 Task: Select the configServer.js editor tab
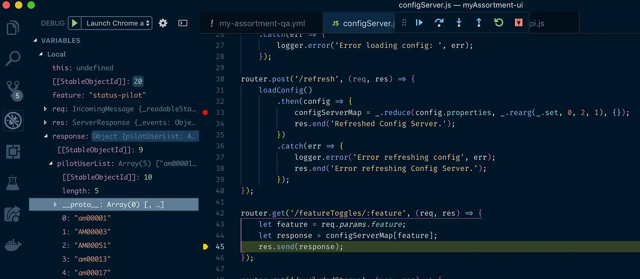(x=363, y=23)
